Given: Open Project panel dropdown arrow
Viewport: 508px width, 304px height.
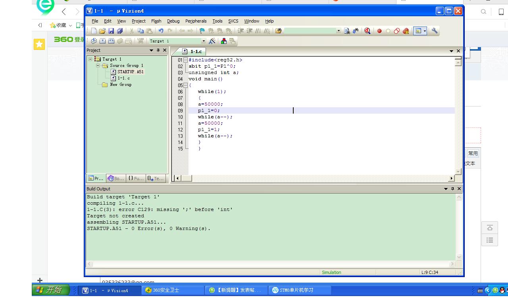Looking at the screenshot, I should click(151, 50).
